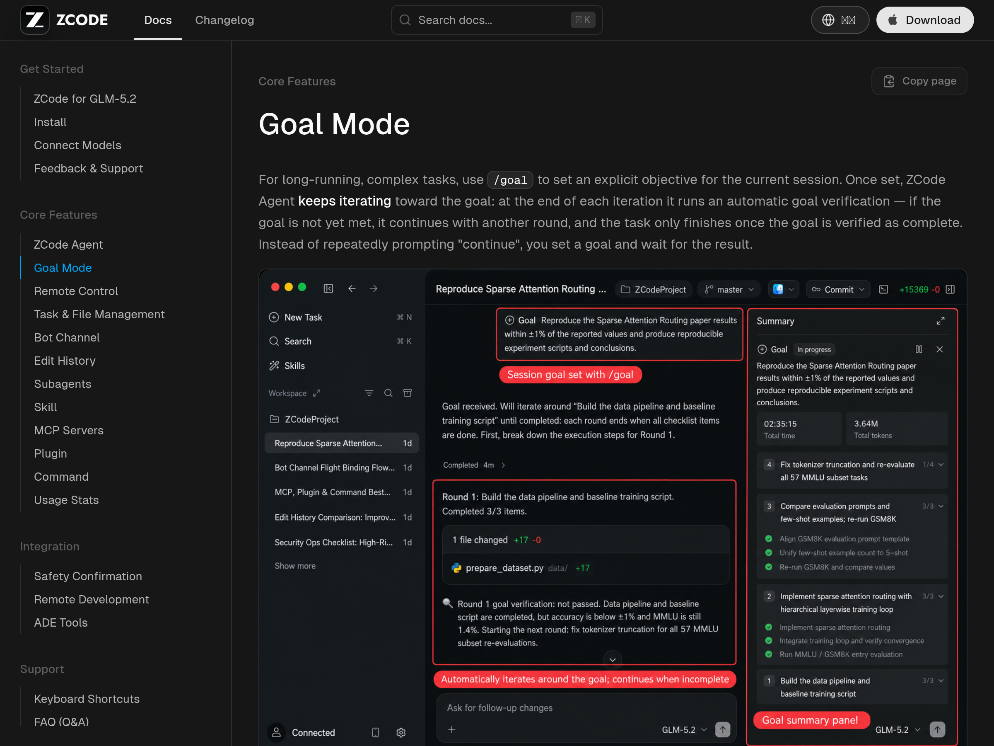Open Feedback & Support page
Screen dimensions: 994x746
coord(89,168)
